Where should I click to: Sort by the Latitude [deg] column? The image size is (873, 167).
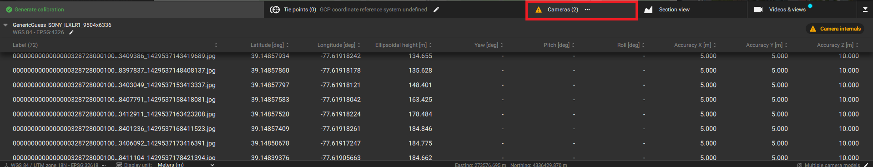click(x=270, y=45)
